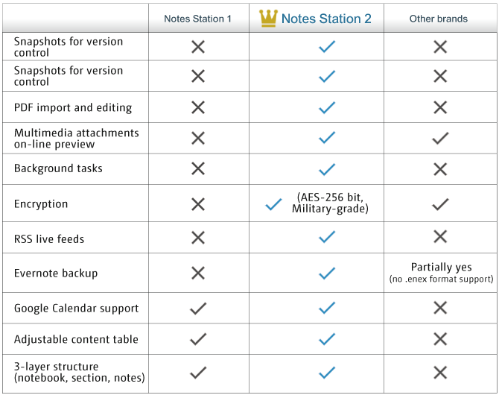The width and height of the screenshot is (499, 395).
Task: Click the gold crown icon
Action: pos(268,18)
